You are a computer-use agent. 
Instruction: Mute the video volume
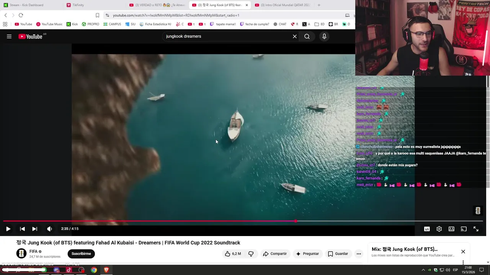(49, 229)
